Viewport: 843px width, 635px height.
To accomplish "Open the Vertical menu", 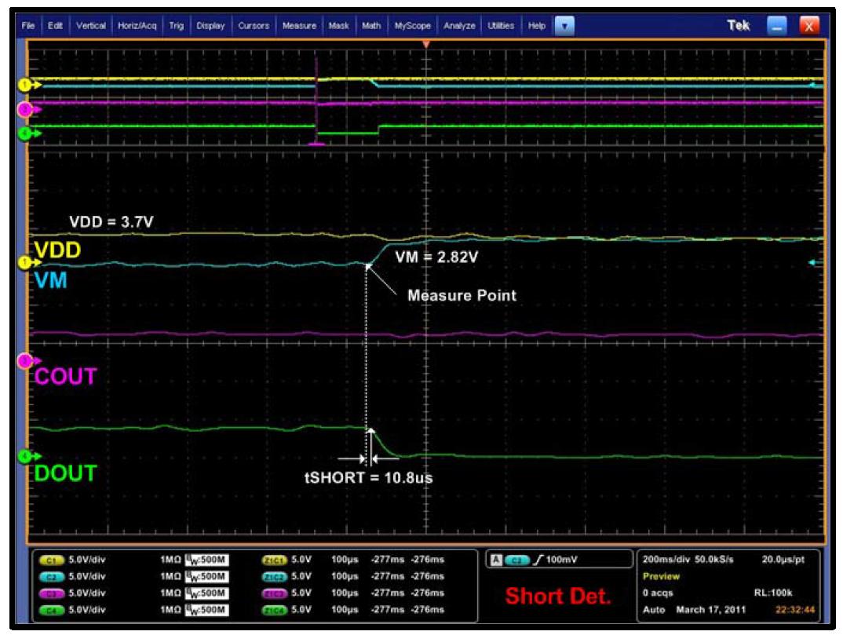I will click(x=90, y=25).
